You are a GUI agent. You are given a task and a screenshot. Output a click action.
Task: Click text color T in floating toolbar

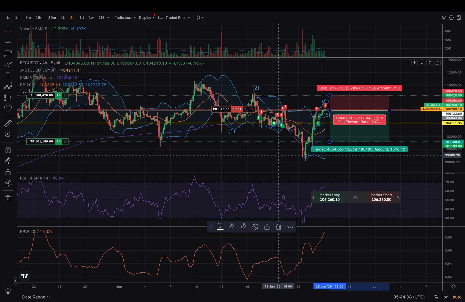coord(220,226)
